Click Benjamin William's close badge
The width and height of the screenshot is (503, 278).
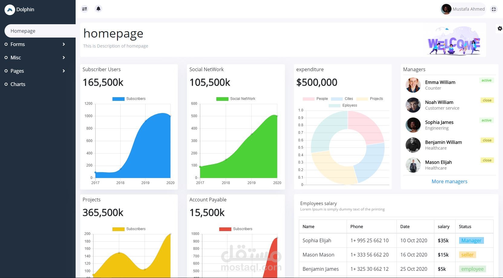[487, 140]
